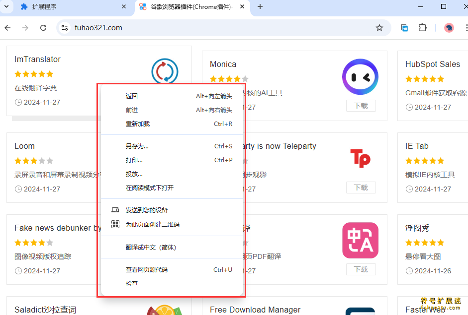Click the browser back arrow button
This screenshot has height=315, width=468.
point(8,28)
